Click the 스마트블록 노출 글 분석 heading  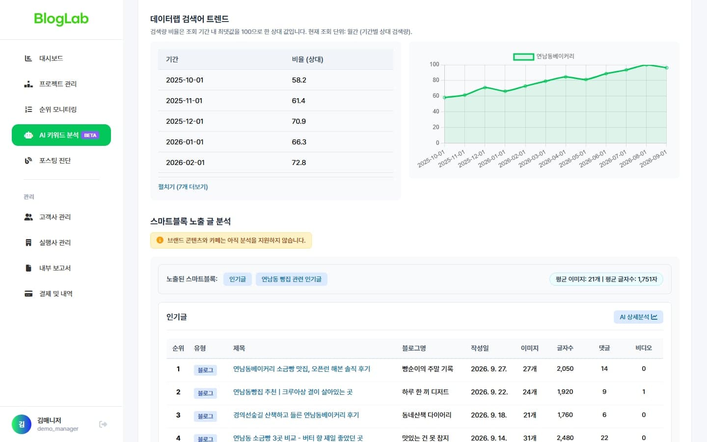tap(190, 221)
